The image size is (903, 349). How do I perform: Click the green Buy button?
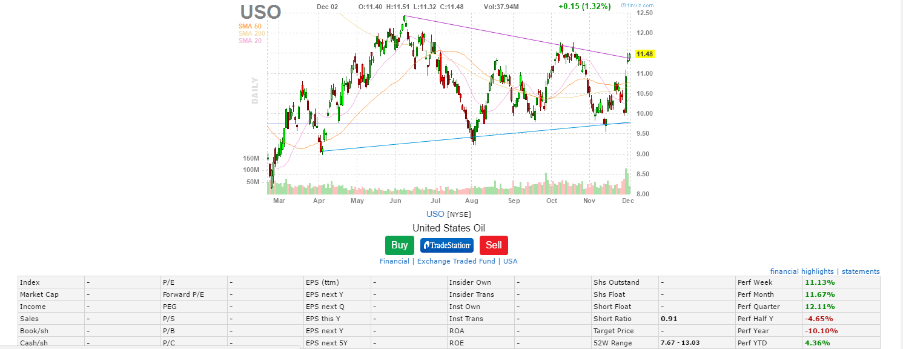tap(399, 245)
